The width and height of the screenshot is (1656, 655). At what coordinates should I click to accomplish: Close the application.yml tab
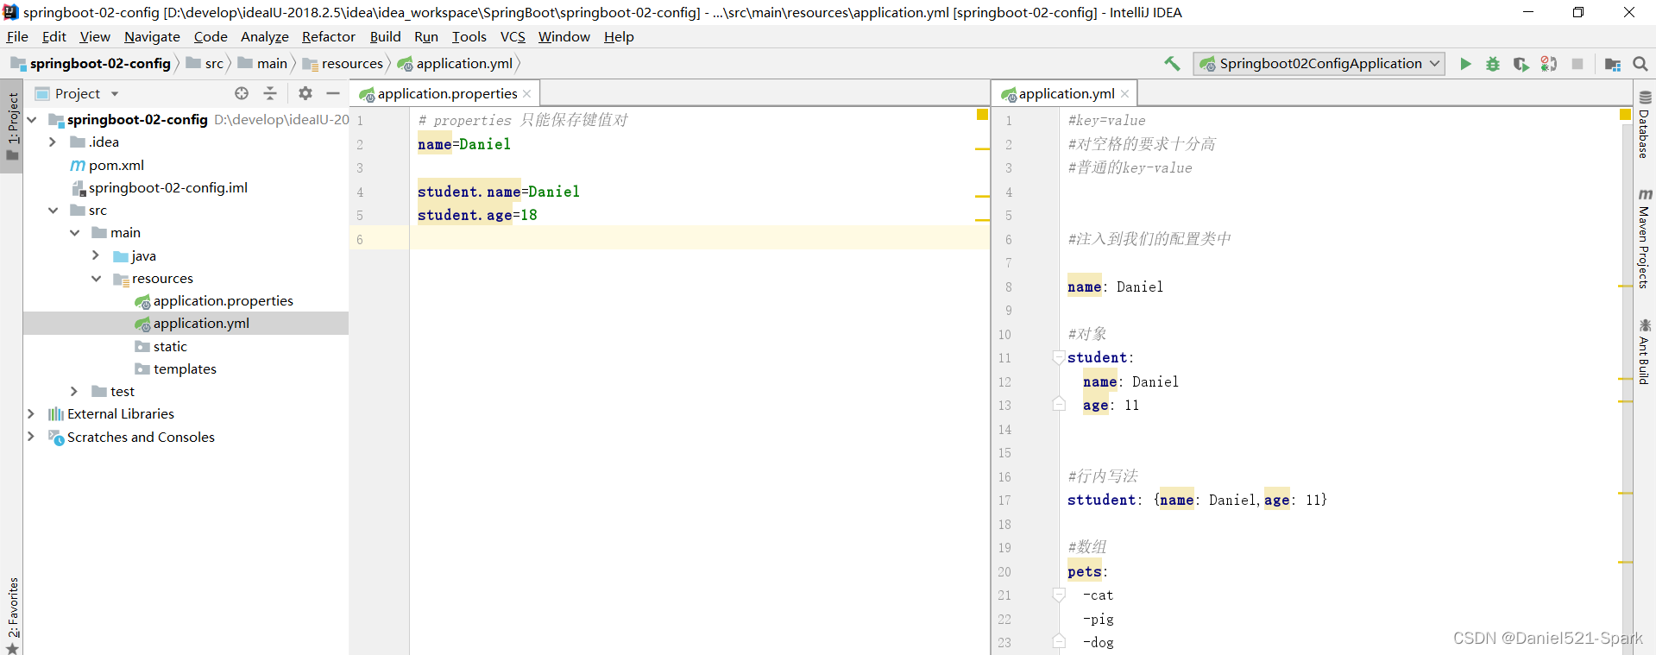1124,93
